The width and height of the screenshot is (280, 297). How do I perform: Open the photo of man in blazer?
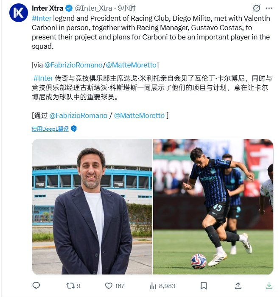[x=92, y=207]
